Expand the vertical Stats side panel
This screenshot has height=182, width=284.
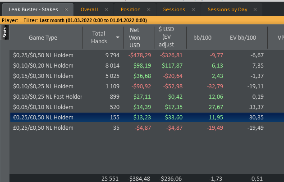(x=5, y=32)
